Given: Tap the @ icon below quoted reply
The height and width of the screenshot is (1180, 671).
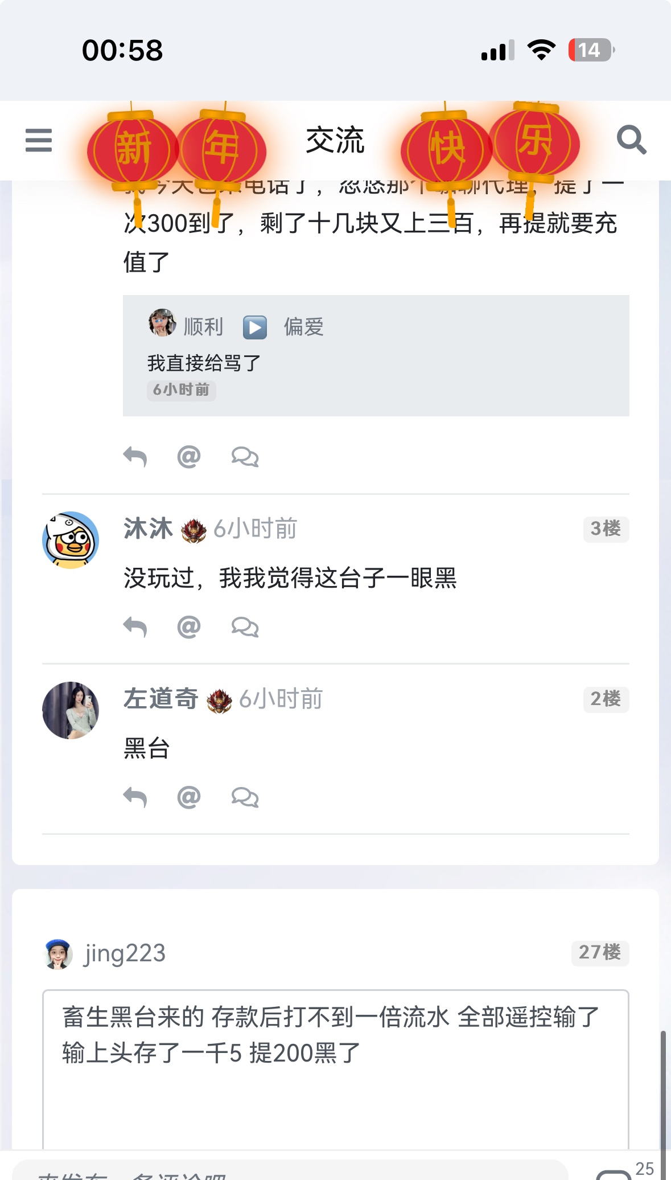Looking at the screenshot, I should (189, 457).
